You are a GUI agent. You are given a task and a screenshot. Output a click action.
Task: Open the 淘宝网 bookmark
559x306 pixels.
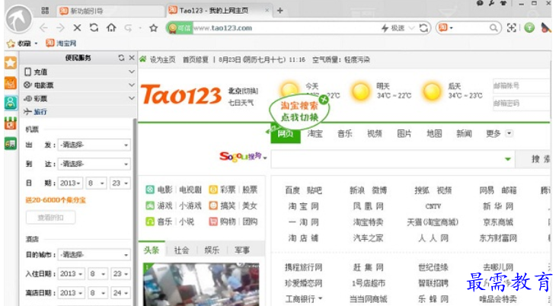pos(61,43)
